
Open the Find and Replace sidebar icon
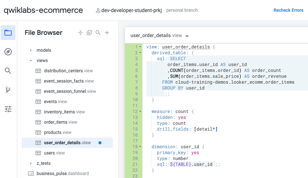click(x=8, y=71)
